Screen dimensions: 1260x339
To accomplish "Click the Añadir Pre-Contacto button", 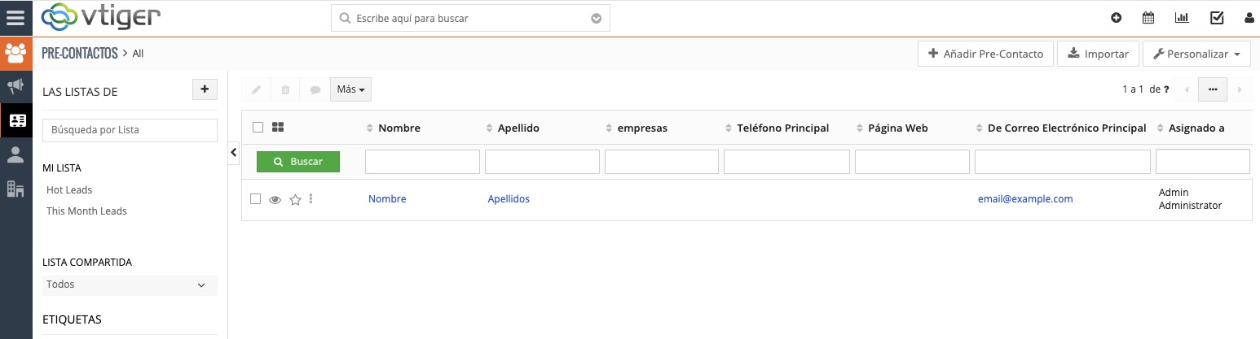I will point(985,54).
